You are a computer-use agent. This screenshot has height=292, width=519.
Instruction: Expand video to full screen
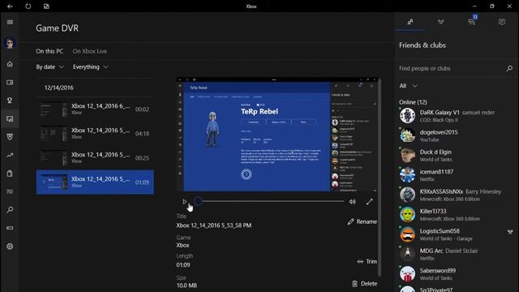point(370,202)
